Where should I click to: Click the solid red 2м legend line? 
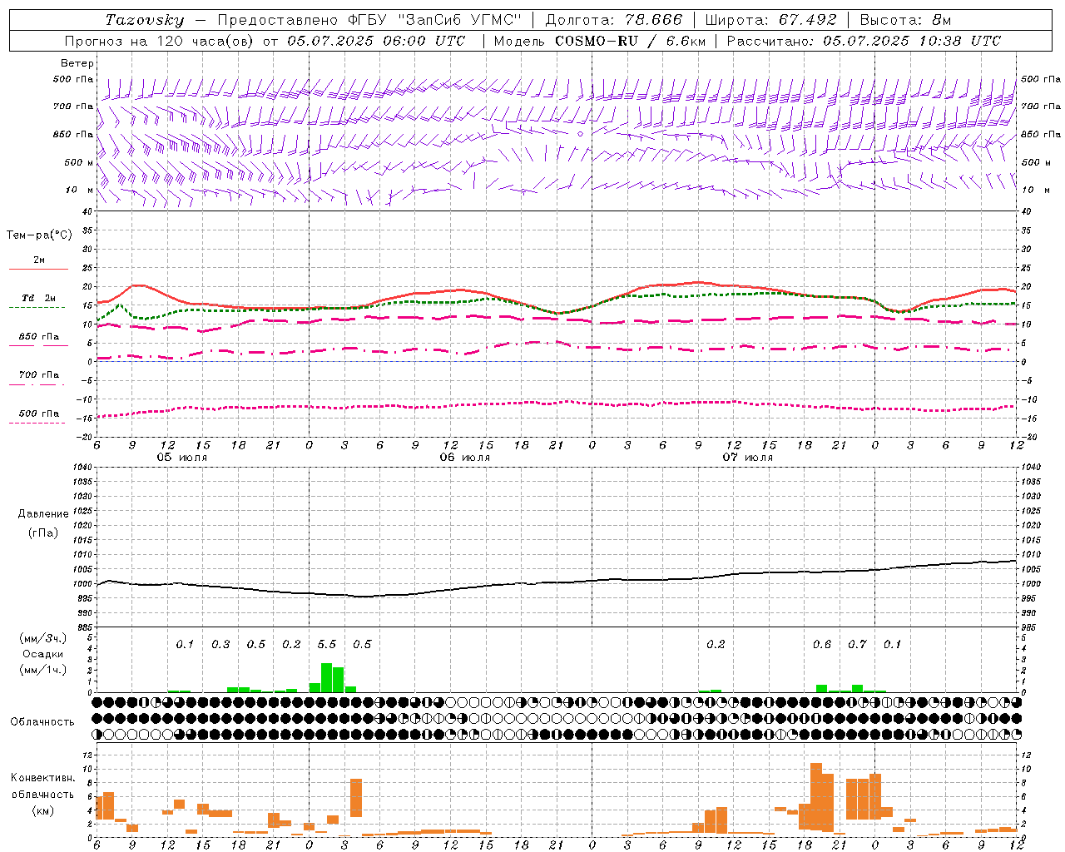38,269
